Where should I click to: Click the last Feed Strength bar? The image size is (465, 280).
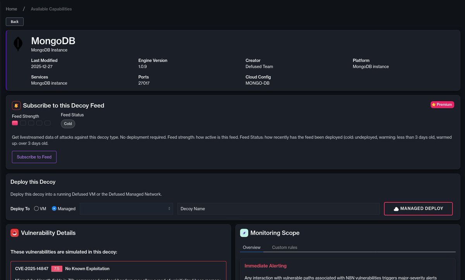pos(47,123)
